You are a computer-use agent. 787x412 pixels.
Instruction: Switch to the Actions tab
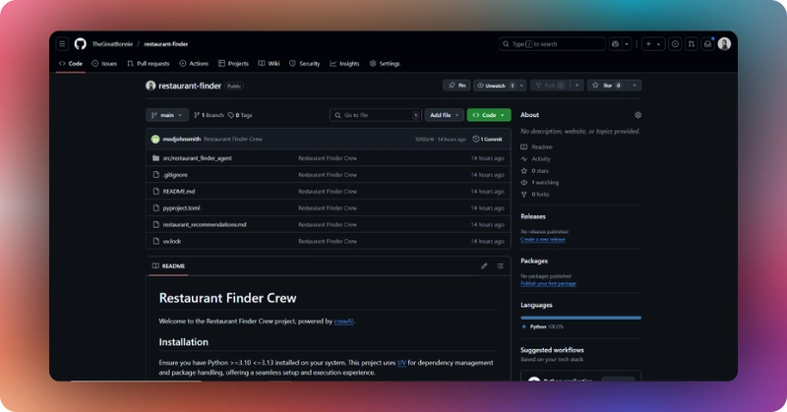coord(194,64)
